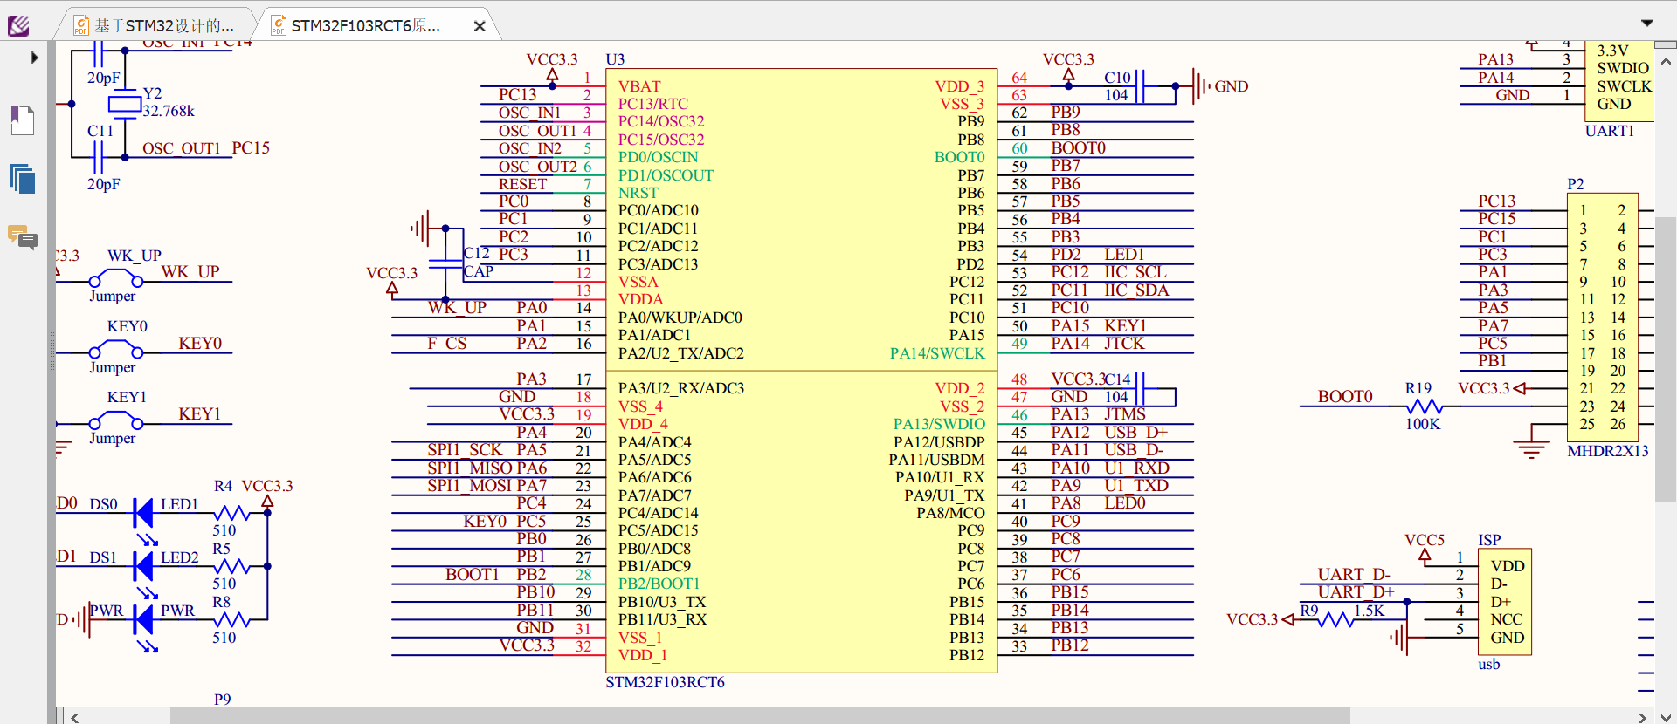The height and width of the screenshot is (724, 1677).
Task: Click the PWR LED diode symbol
Action: pos(144,619)
